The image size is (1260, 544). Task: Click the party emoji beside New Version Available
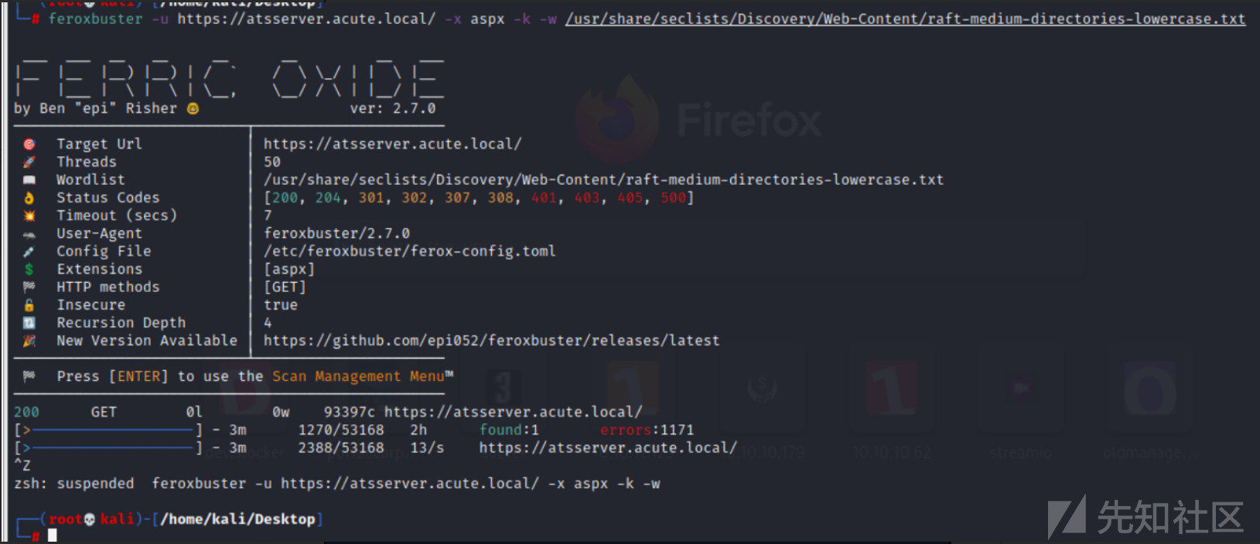pos(29,341)
